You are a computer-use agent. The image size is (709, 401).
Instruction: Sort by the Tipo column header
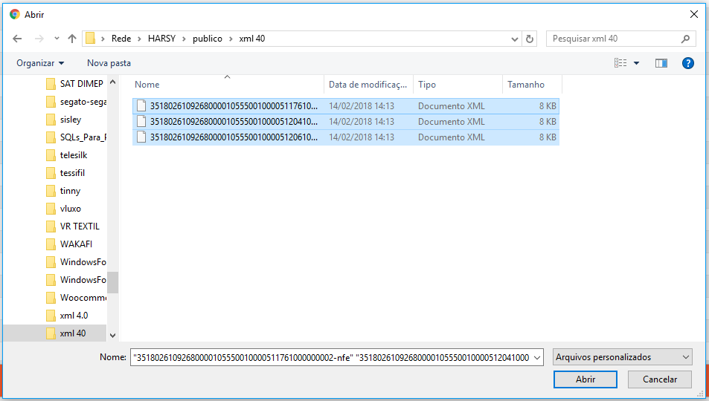[x=458, y=85]
